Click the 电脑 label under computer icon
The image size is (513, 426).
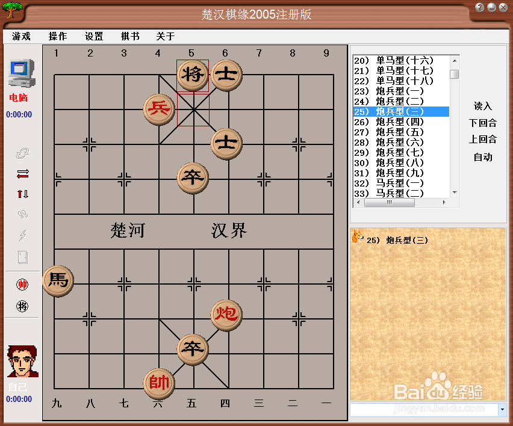18,97
